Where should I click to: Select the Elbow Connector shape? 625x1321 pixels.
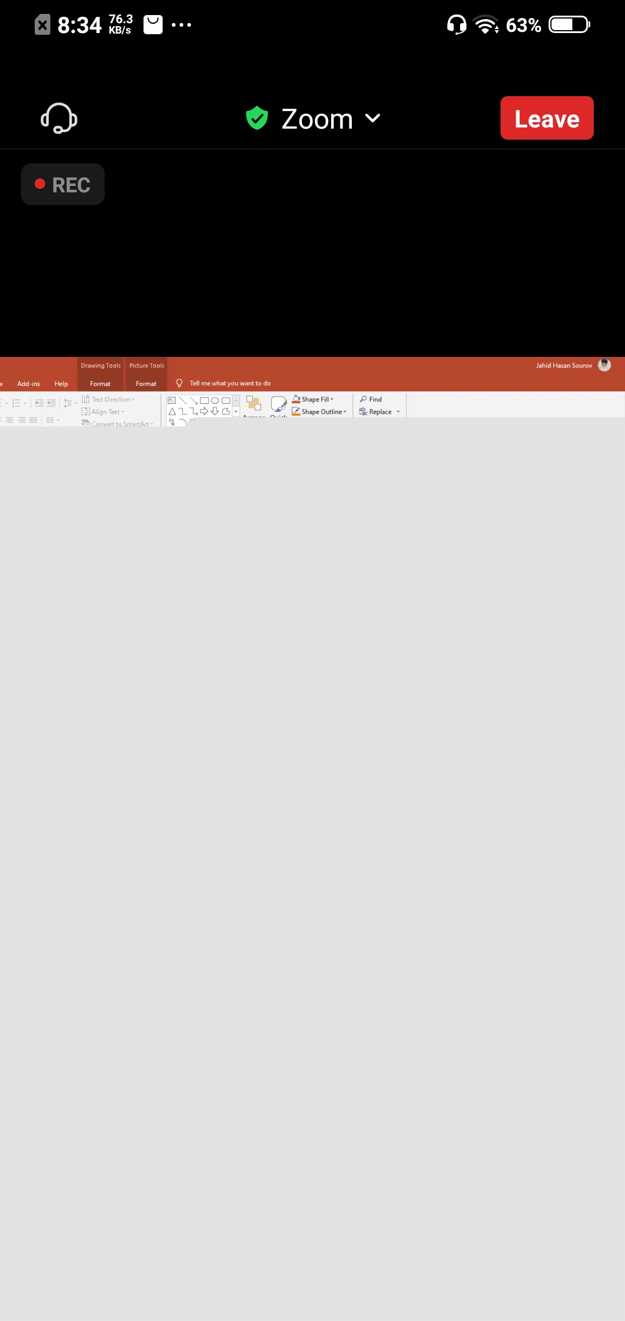point(183,411)
